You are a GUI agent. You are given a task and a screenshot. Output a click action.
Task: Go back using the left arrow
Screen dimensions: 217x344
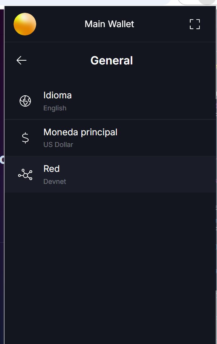click(21, 60)
